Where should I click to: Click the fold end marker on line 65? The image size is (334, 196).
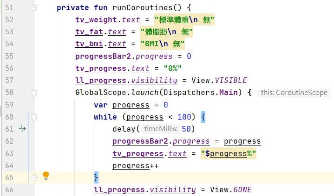click(x=34, y=177)
